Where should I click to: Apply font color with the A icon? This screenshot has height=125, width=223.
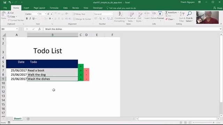tap(50, 18)
